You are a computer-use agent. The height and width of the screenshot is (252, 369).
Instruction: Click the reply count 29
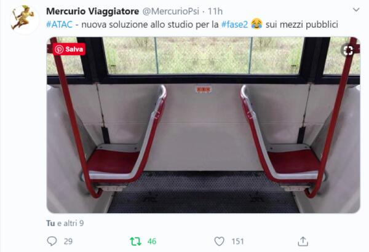pyautogui.click(x=68, y=242)
